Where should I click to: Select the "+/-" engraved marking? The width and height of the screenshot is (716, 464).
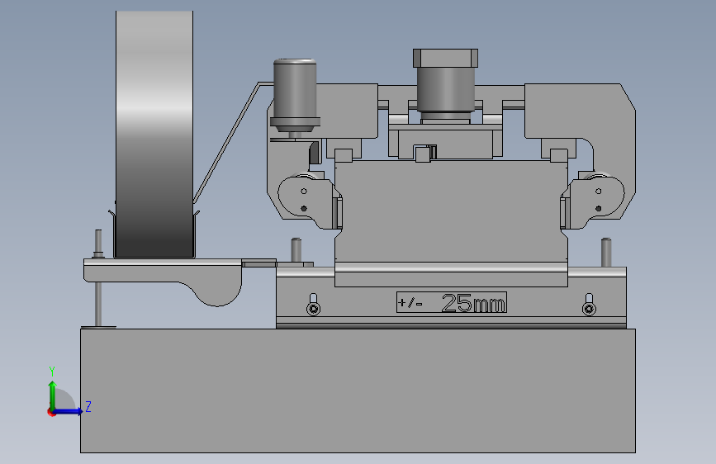[x=410, y=303]
